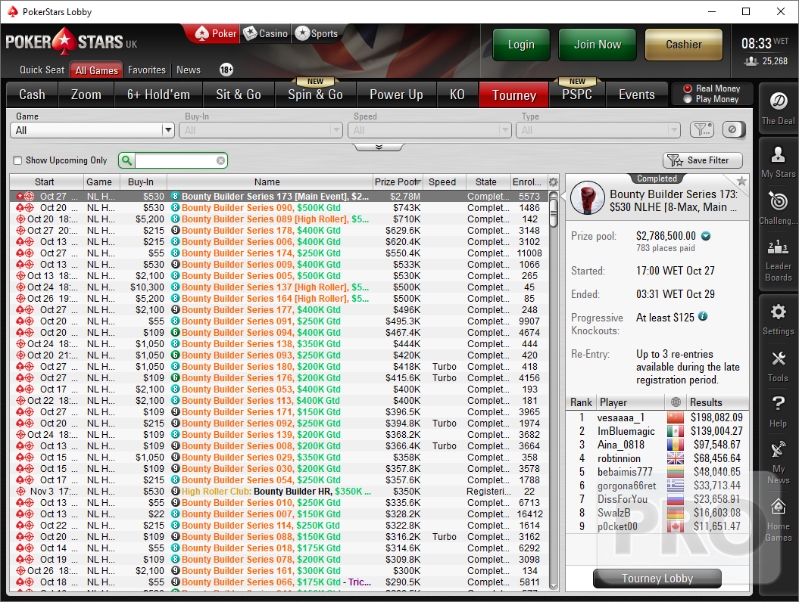Sort by Start column header
Screen dimensions: 799x602
pyautogui.click(x=45, y=182)
